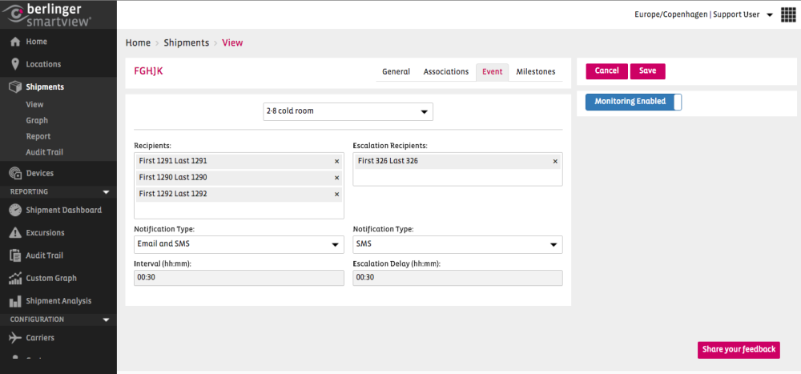Click the Carriers airplane icon
801x374 pixels.
[x=15, y=338]
